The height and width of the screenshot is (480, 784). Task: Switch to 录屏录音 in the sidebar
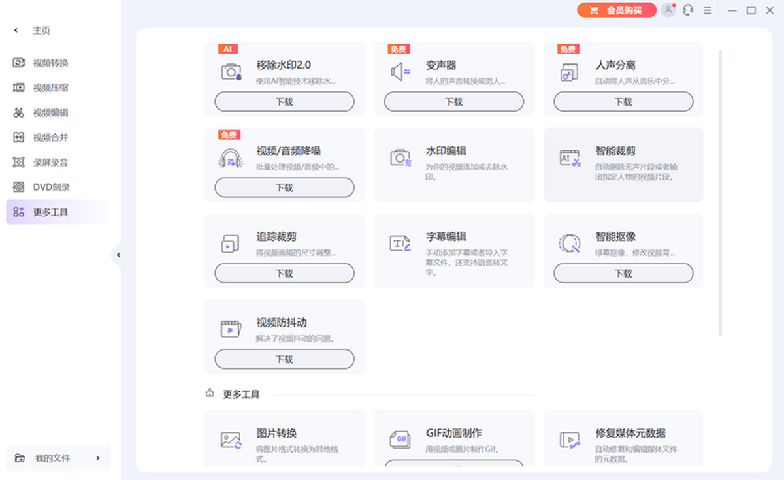coord(51,163)
